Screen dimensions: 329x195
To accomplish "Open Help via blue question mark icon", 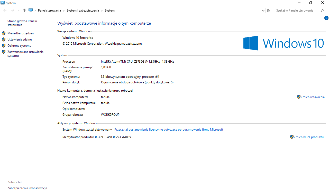I will [x=326, y=18].
